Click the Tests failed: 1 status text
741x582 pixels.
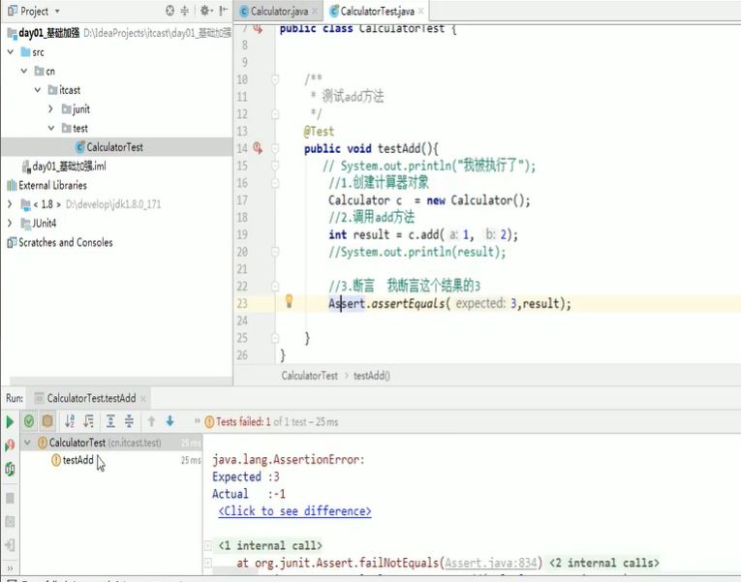click(x=243, y=422)
